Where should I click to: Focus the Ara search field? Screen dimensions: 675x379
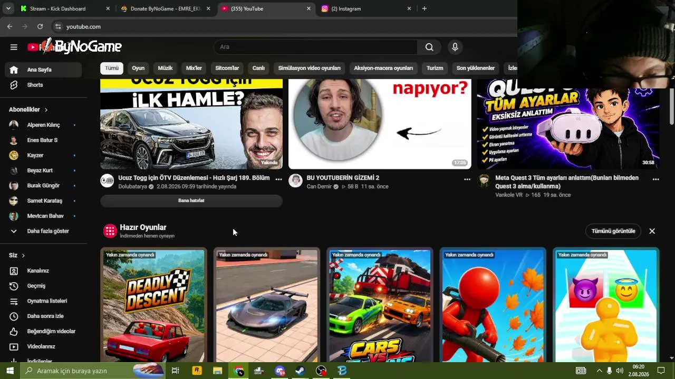315,47
